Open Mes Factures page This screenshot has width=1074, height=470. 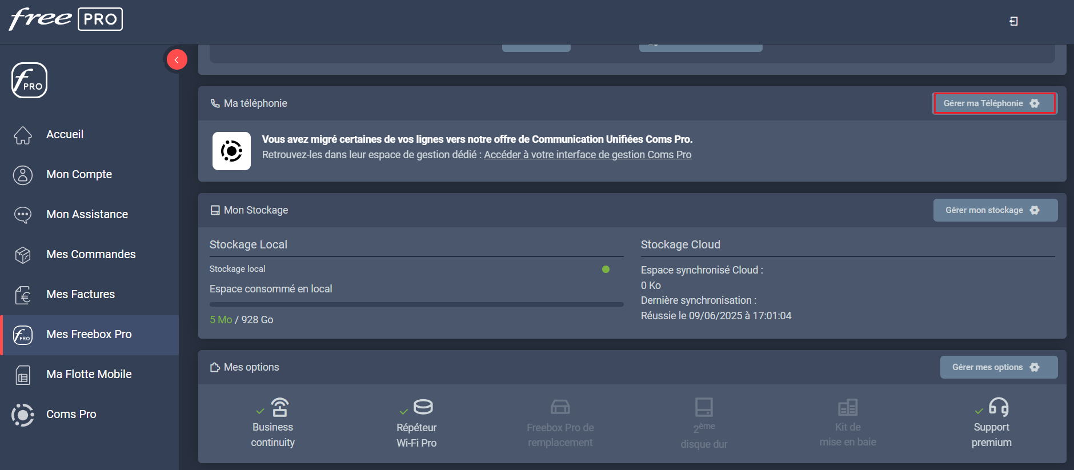81,294
